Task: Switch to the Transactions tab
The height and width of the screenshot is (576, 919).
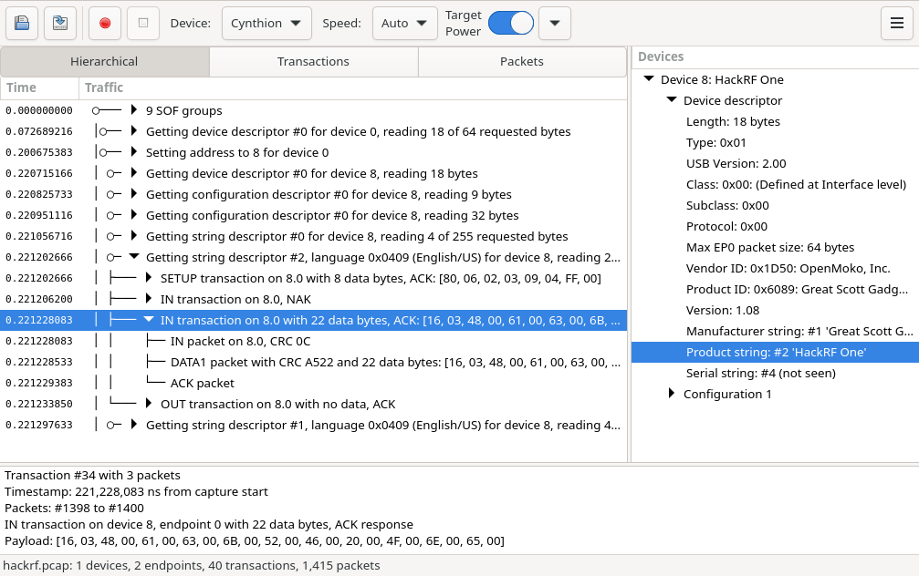Action: pos(314,61)
